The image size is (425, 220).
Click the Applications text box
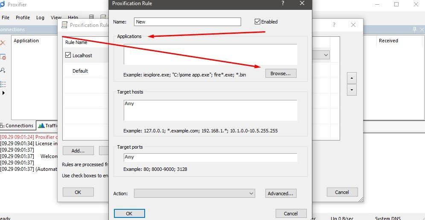coord(210,55)
